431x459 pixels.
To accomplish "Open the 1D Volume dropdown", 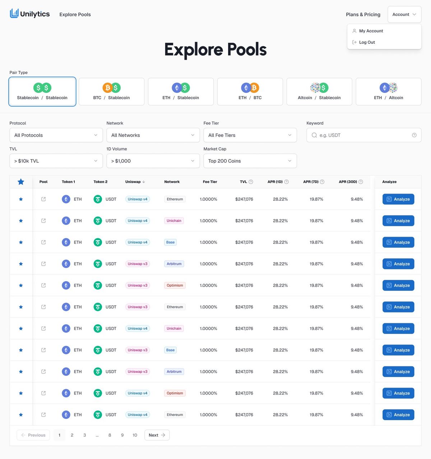I will pos(153,161).
